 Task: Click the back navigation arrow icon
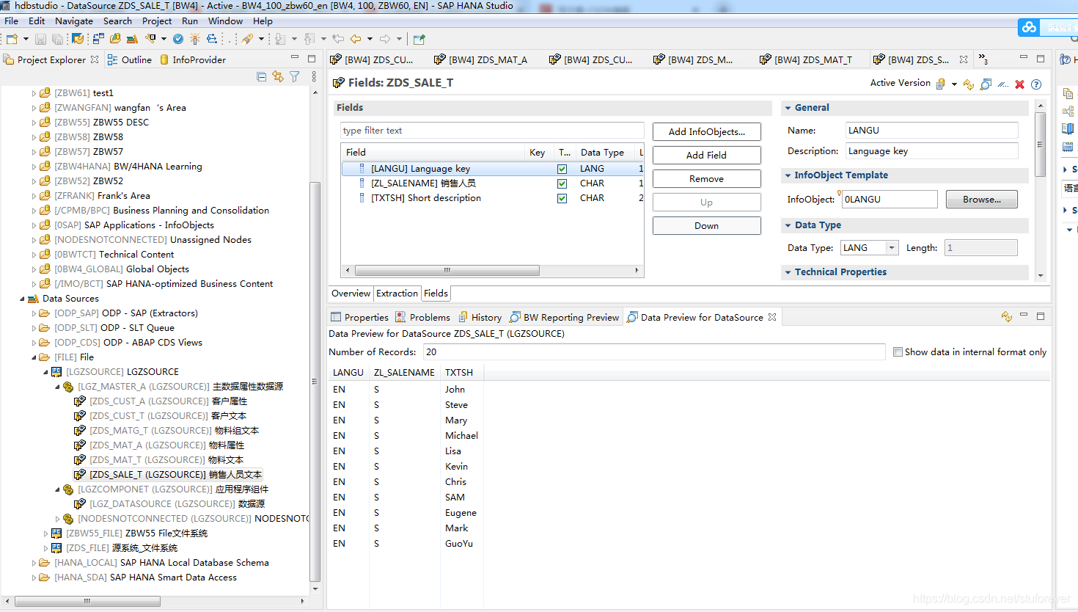pyautogui.click(x=356, y=39)
